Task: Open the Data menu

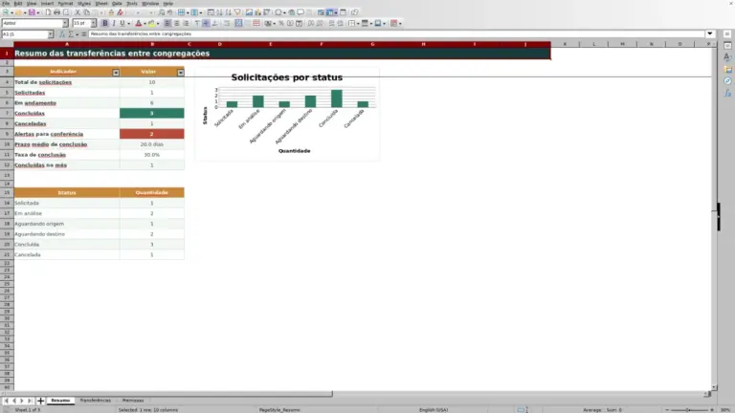Action: [x=117, y=3]
